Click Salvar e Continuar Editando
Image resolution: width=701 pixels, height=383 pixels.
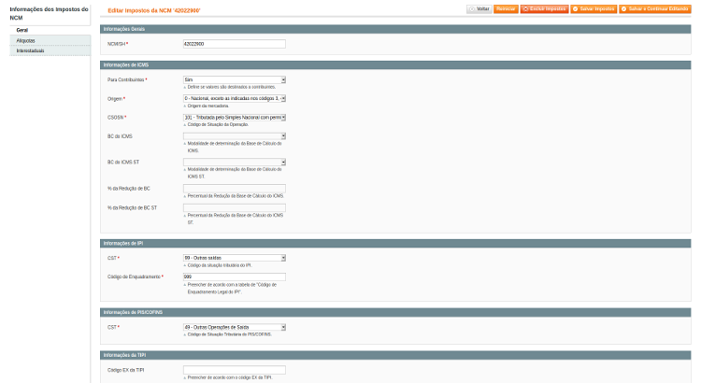(x=655, y=9)
